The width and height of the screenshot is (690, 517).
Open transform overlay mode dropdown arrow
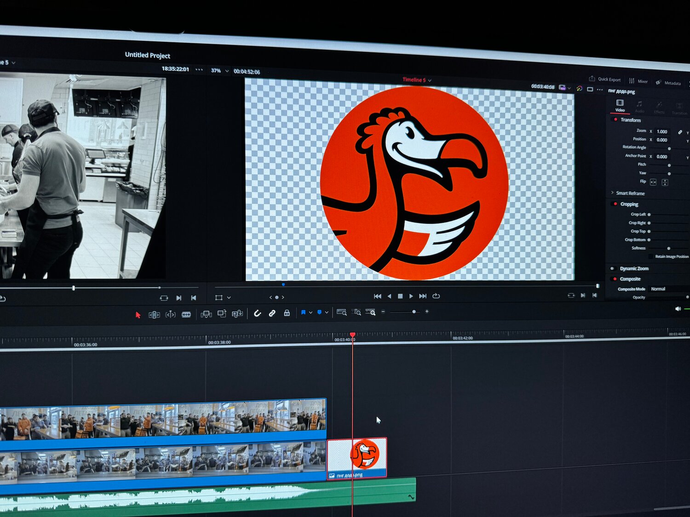229,298
